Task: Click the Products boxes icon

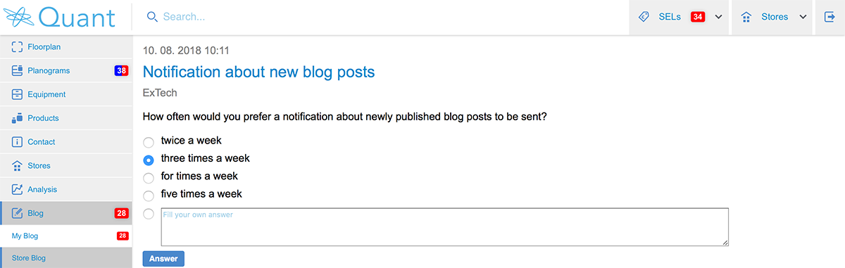Action: [18, 118]
